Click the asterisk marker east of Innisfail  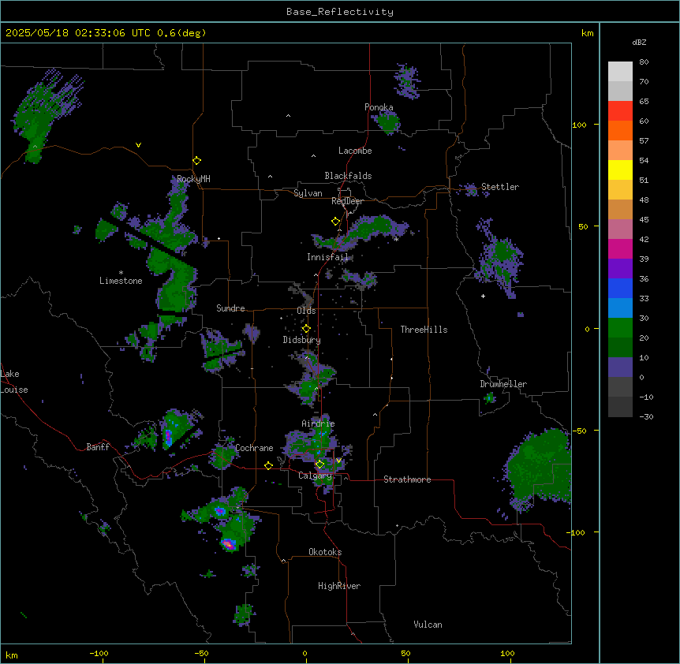[x=396, y=239]
